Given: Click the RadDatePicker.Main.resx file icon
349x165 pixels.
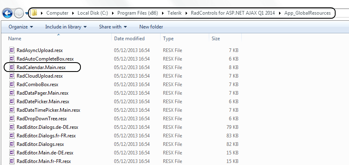Looking at the screenshot, I should click(12, 102).
